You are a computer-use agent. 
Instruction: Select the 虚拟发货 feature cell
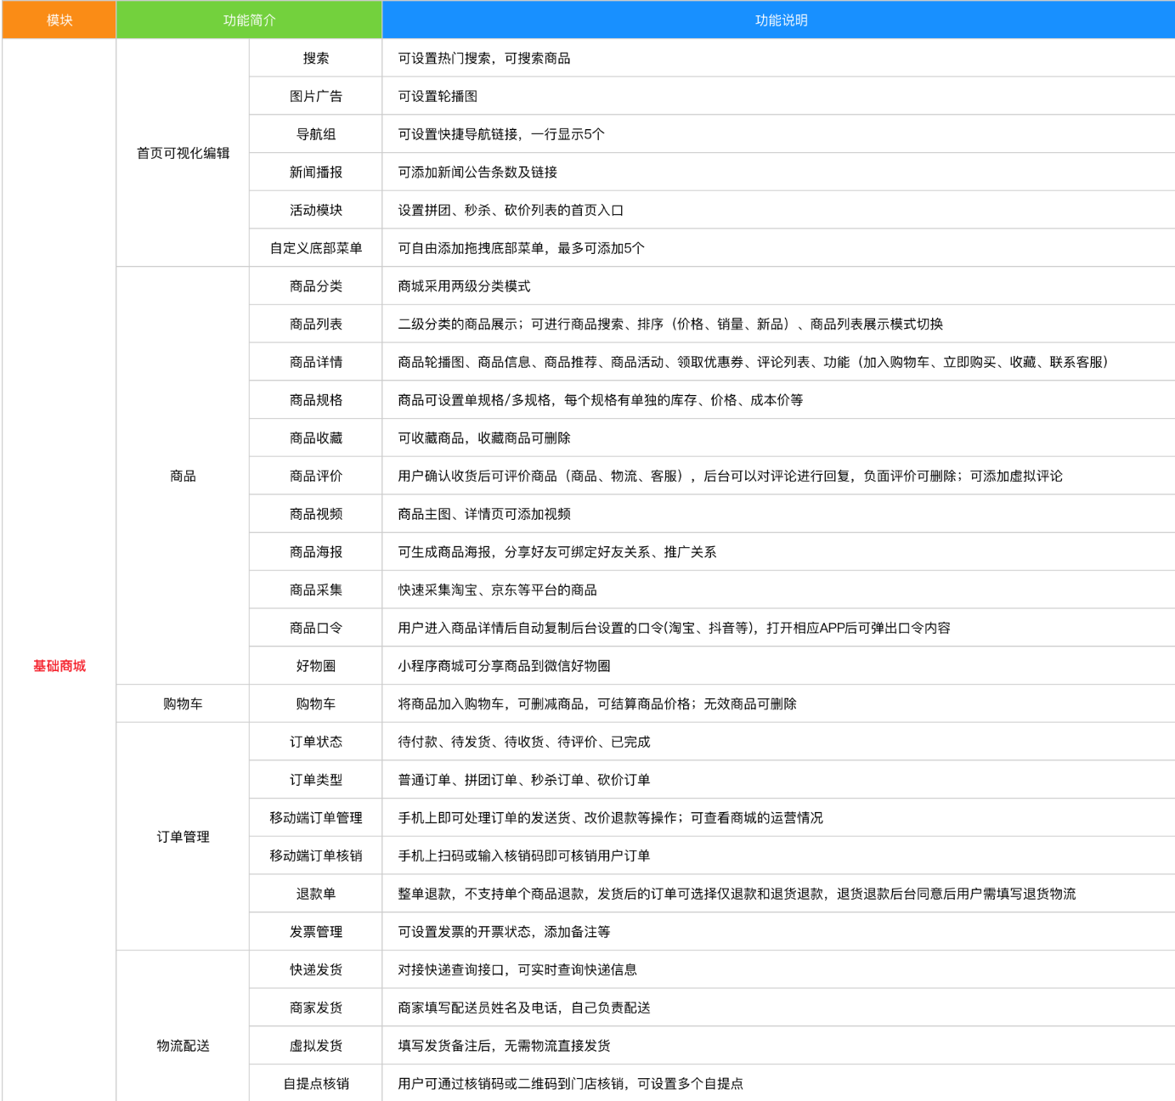coord(316,1046)
